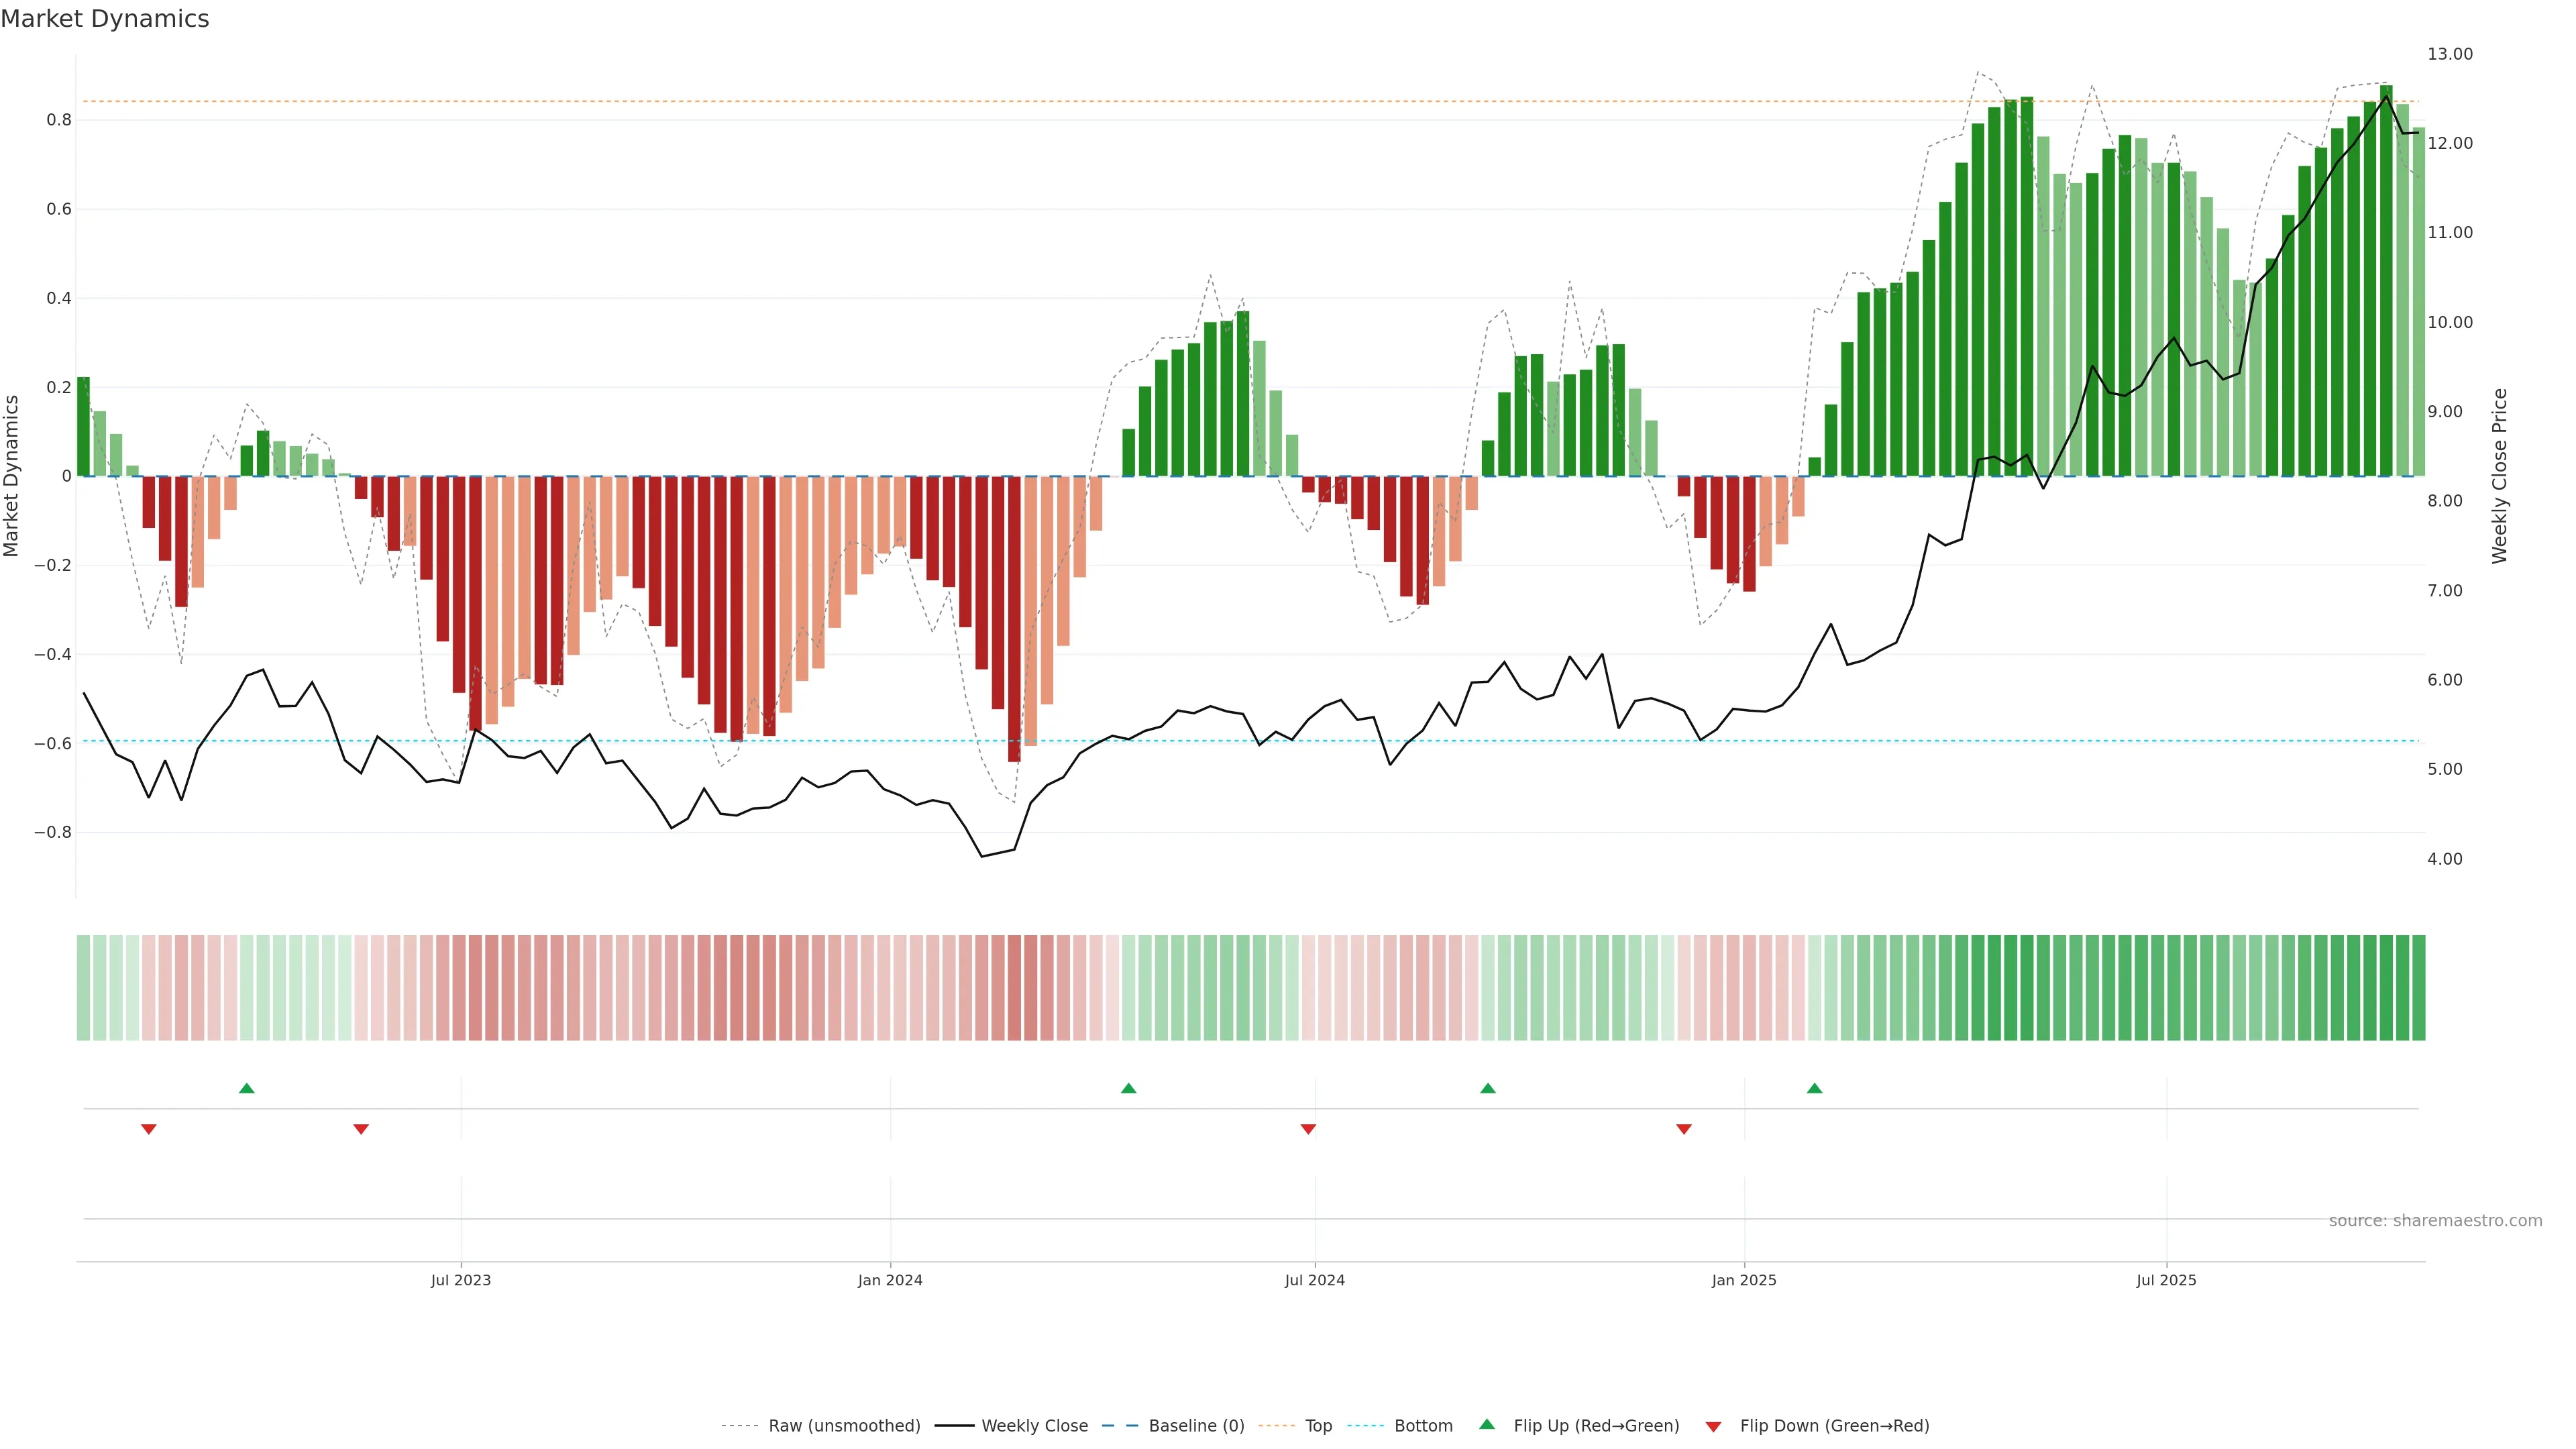
Task: Click the Weekly Close Price axis title
Action: coord(2500,476)
